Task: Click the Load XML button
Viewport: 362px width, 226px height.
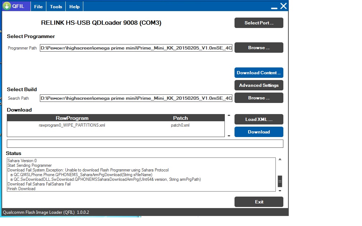Action: click(x=259, y=119)
